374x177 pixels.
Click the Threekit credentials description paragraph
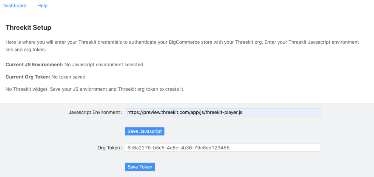pyautogui.click(x=182, y=46)
